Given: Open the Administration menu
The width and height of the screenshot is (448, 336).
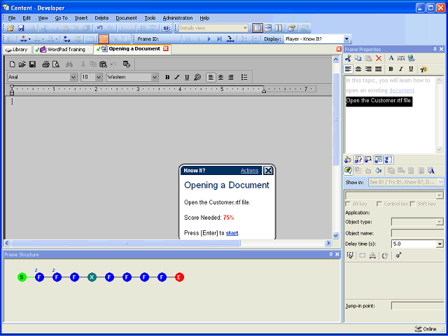Looking at the screenshot, I should [x=177, y=17].
